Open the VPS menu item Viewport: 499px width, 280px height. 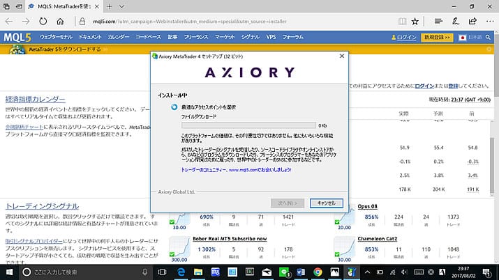pyautogui.click(x=271, y=37)
